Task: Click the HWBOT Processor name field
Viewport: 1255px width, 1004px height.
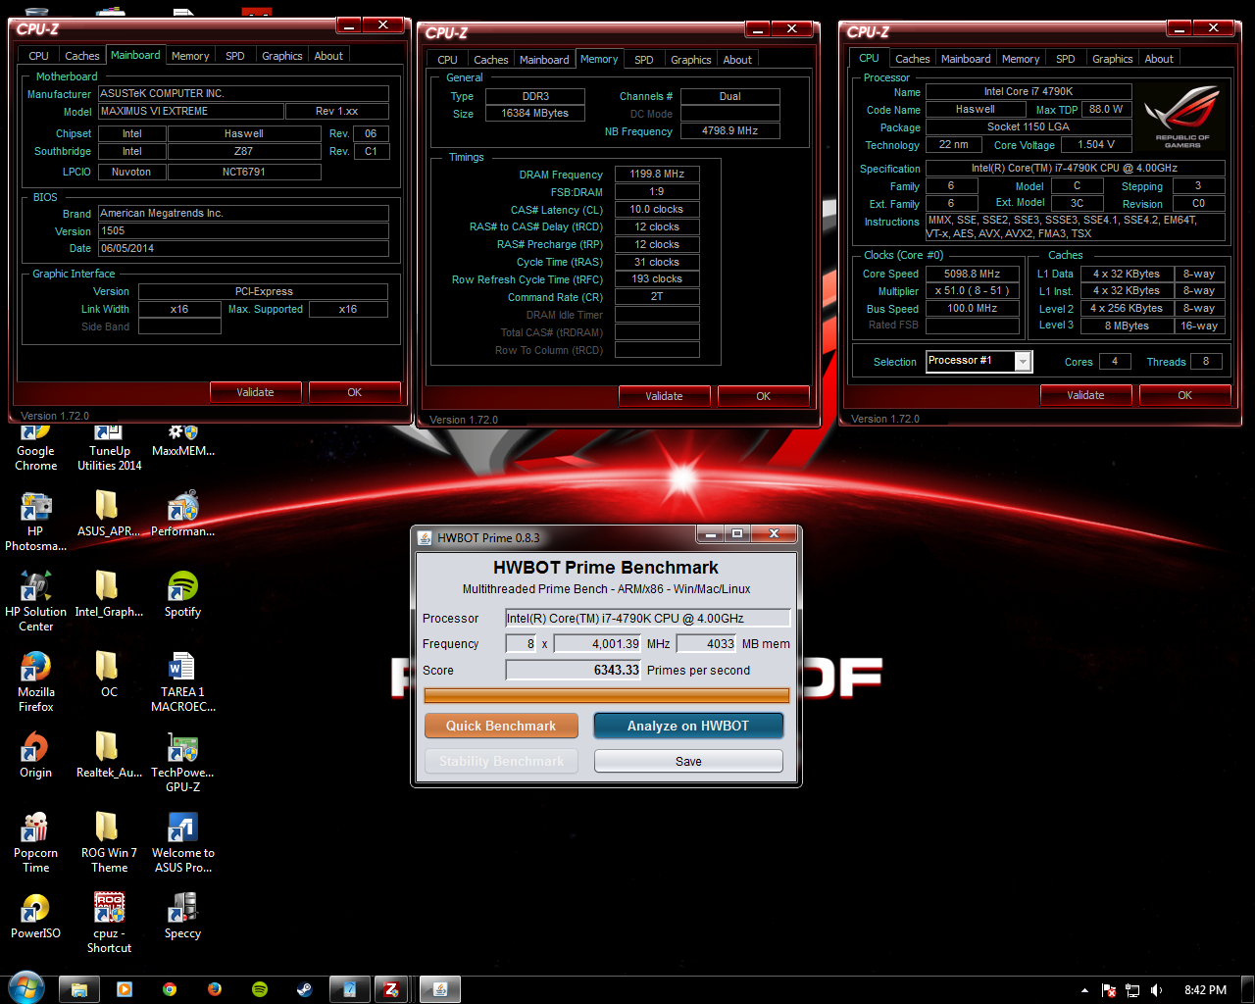Action: (647, 618)
